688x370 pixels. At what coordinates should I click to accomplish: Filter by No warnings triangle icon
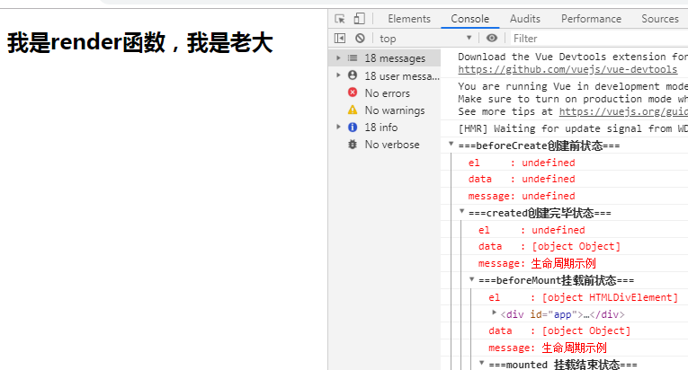(x=353, y=110)
